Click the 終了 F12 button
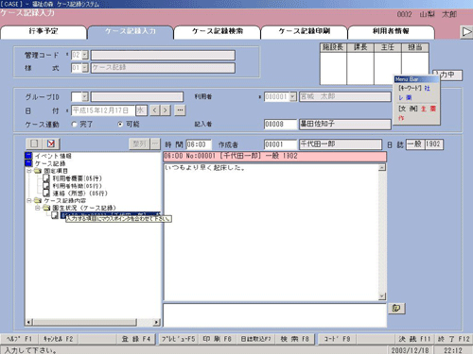The image size is (473, 354). tap(454, 339)
